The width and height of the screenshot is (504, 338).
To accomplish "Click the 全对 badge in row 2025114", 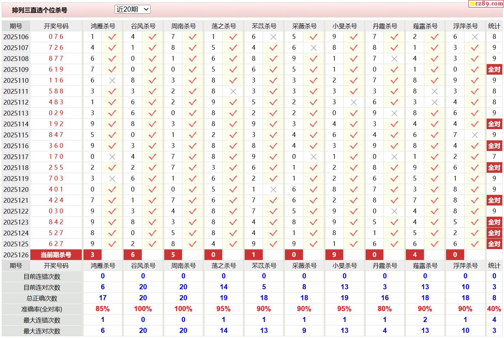I will click(x=494, y=124).
